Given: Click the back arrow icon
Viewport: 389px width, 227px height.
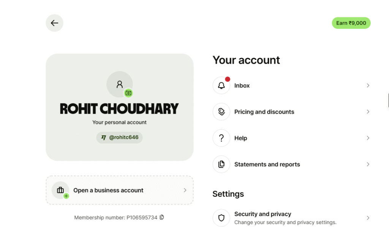Looking at the screenshot, I should click(54, 23).
